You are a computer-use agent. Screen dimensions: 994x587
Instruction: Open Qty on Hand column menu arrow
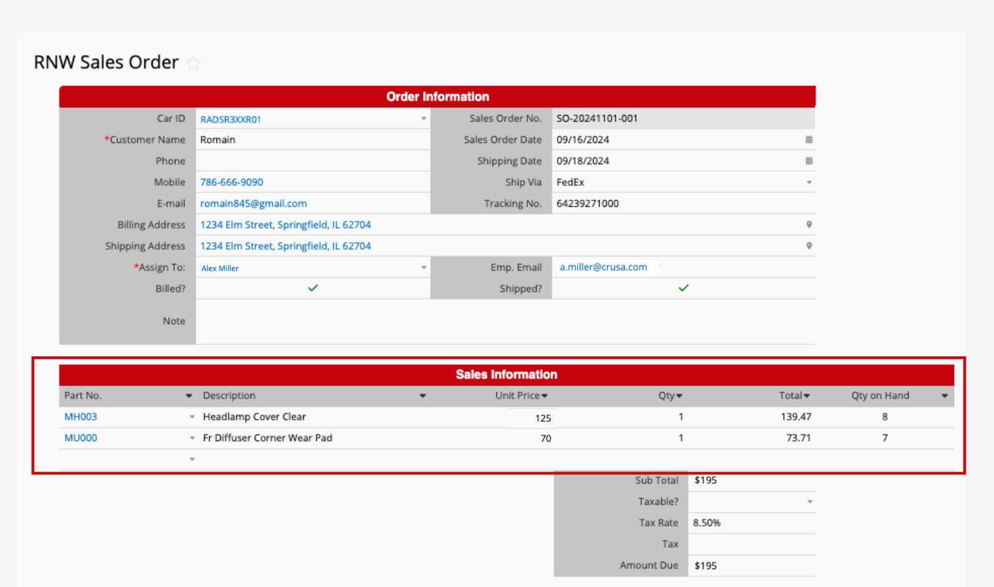click(944, 396)
